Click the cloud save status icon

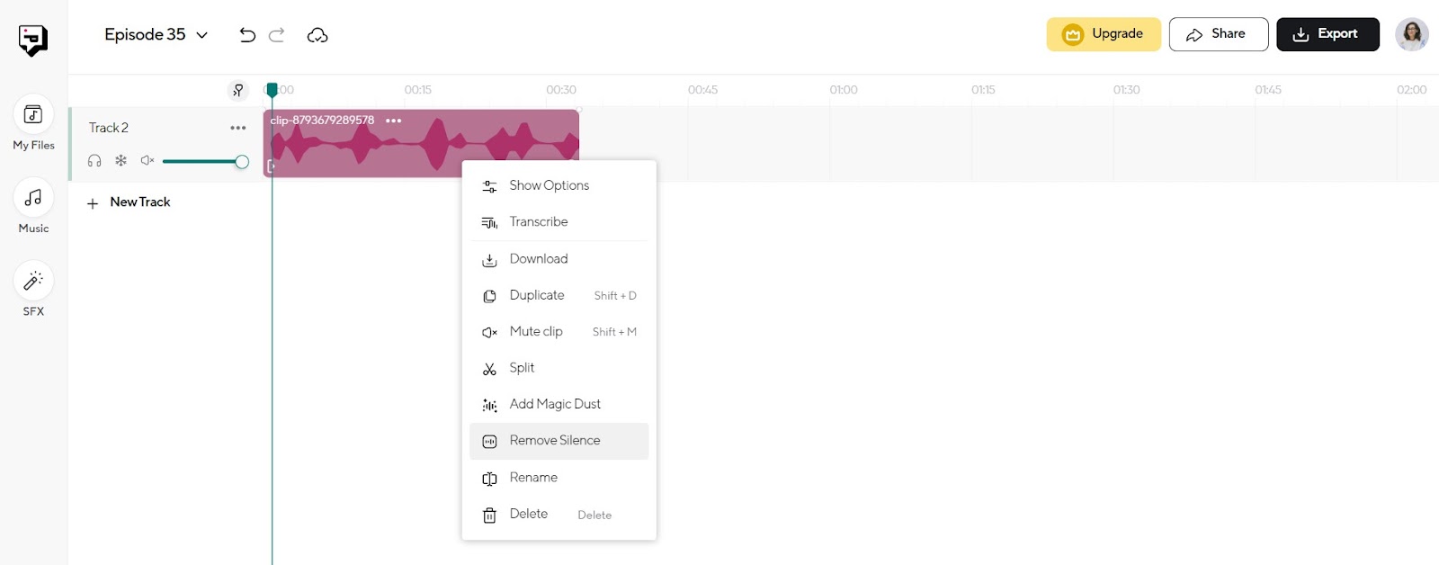click(x=317, y=35)
